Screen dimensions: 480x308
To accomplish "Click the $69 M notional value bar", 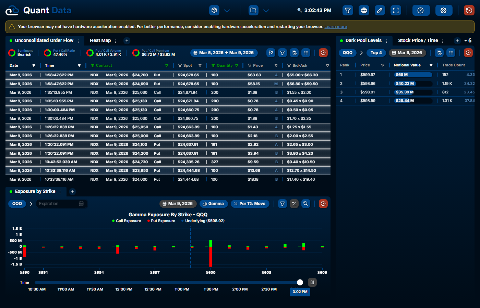I will (x=413, y=75).
